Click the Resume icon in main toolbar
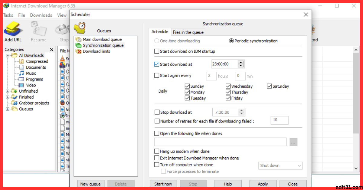Image resolution: width=363 pixels, height=190 pixels. click(38, 28)
